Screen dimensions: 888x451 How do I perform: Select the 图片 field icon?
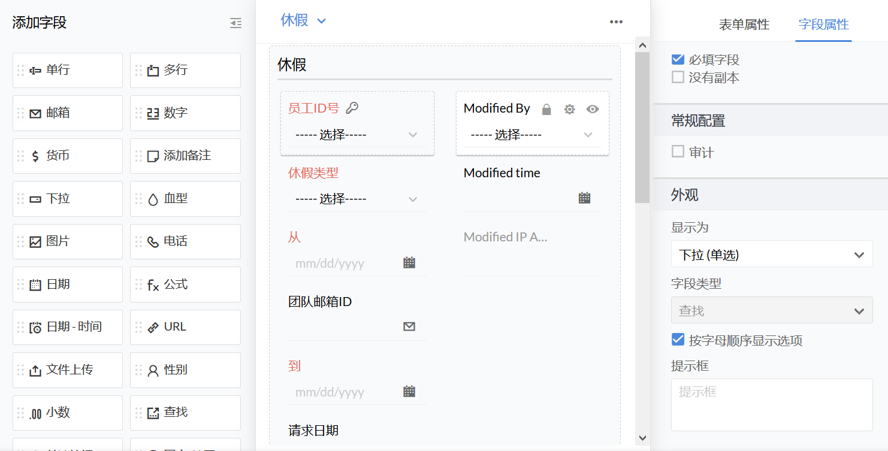(x=35, y=242)
